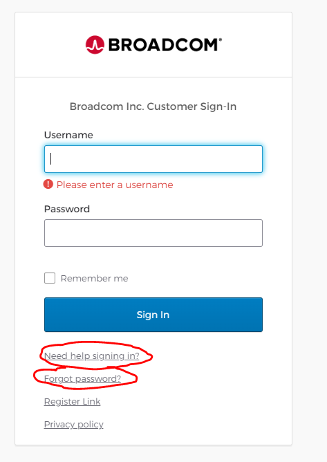327x462 pixels.
Task: Follow the Register Link
Action: point(72,402)
